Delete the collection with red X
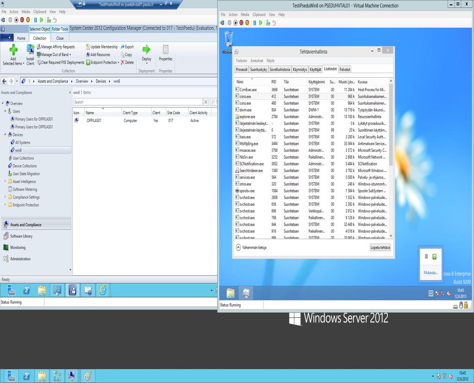The height and width of the screenshot is (383, 474). [x=127, y=62]
